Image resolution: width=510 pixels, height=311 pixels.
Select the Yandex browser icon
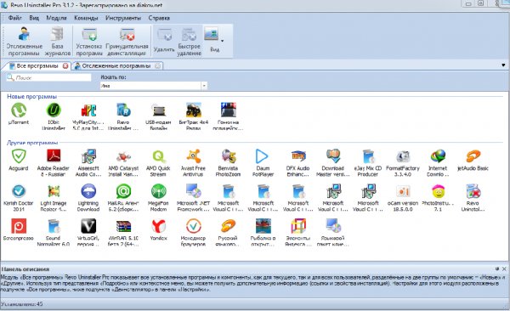click(x=158, y=226)
